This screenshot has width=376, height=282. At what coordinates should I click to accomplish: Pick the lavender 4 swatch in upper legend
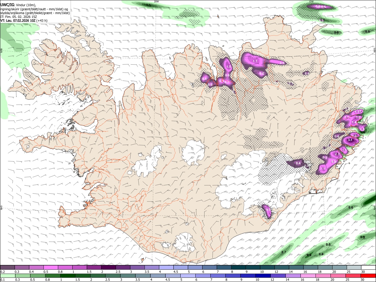pyautogui.click(x=166, y=268)
